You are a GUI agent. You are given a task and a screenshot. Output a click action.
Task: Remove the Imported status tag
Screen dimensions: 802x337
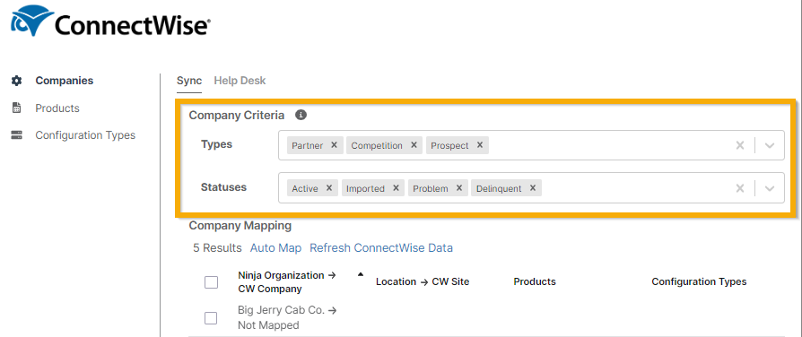(396, 188)
